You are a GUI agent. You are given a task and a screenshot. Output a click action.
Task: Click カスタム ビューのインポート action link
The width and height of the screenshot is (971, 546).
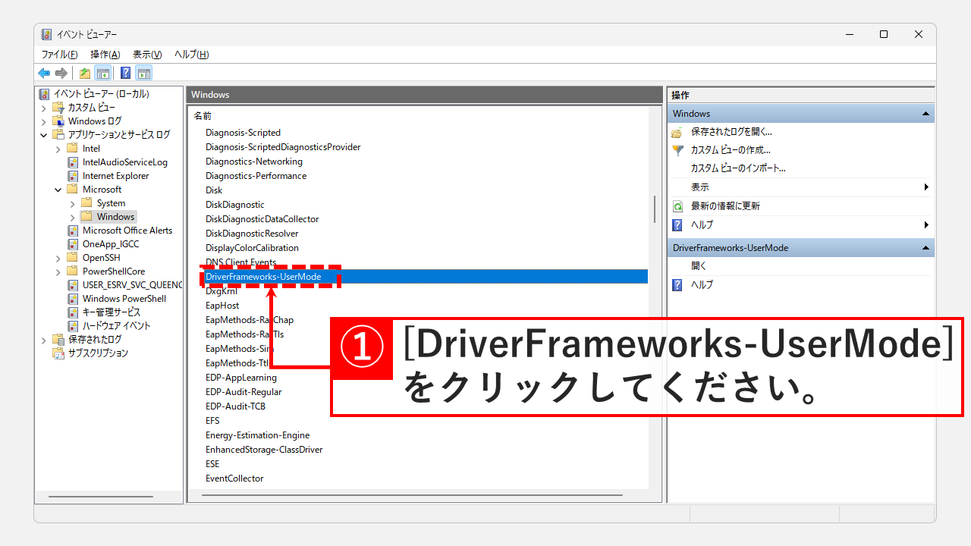point(737,168)
